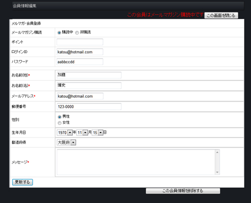Click inside the メッセージ text area
Viewport: 251px width, 203px height.
tap(136, 162)
